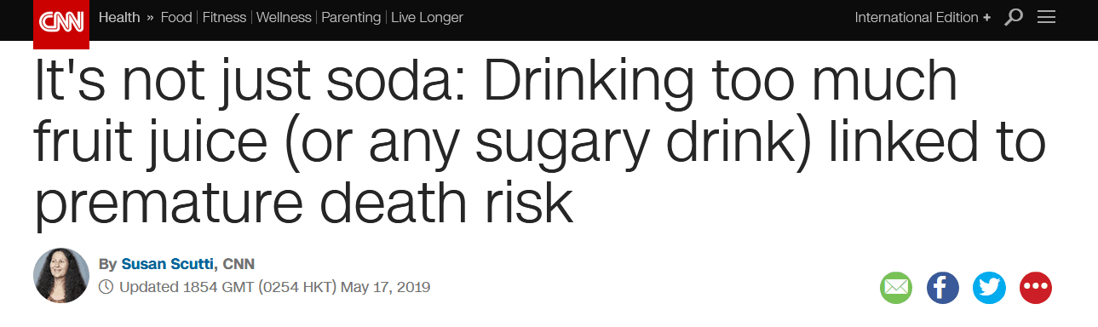The height and width of the screenshot is (327, 1098).
Task: Open the search magnifier icon
Action: 1014,17
